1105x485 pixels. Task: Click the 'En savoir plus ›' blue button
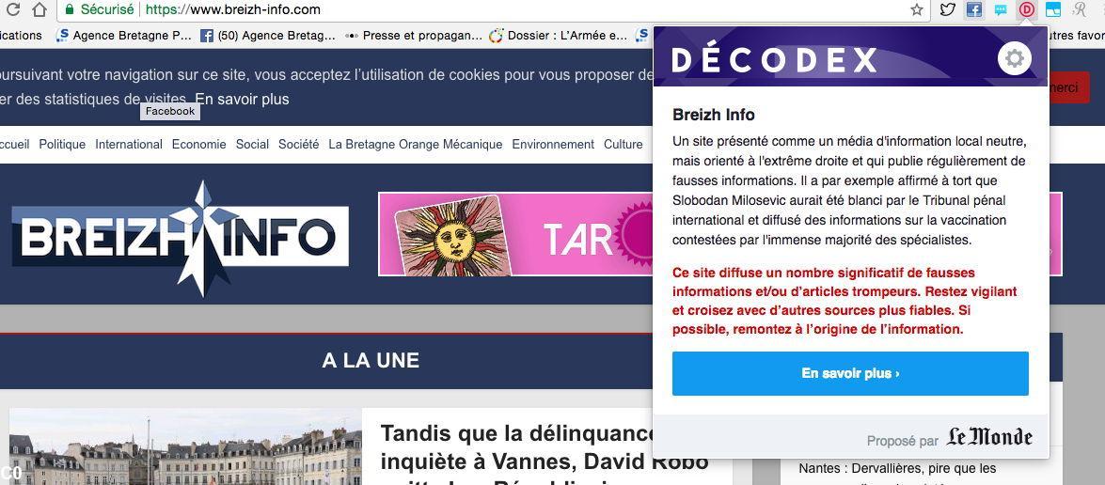point(849,373)
